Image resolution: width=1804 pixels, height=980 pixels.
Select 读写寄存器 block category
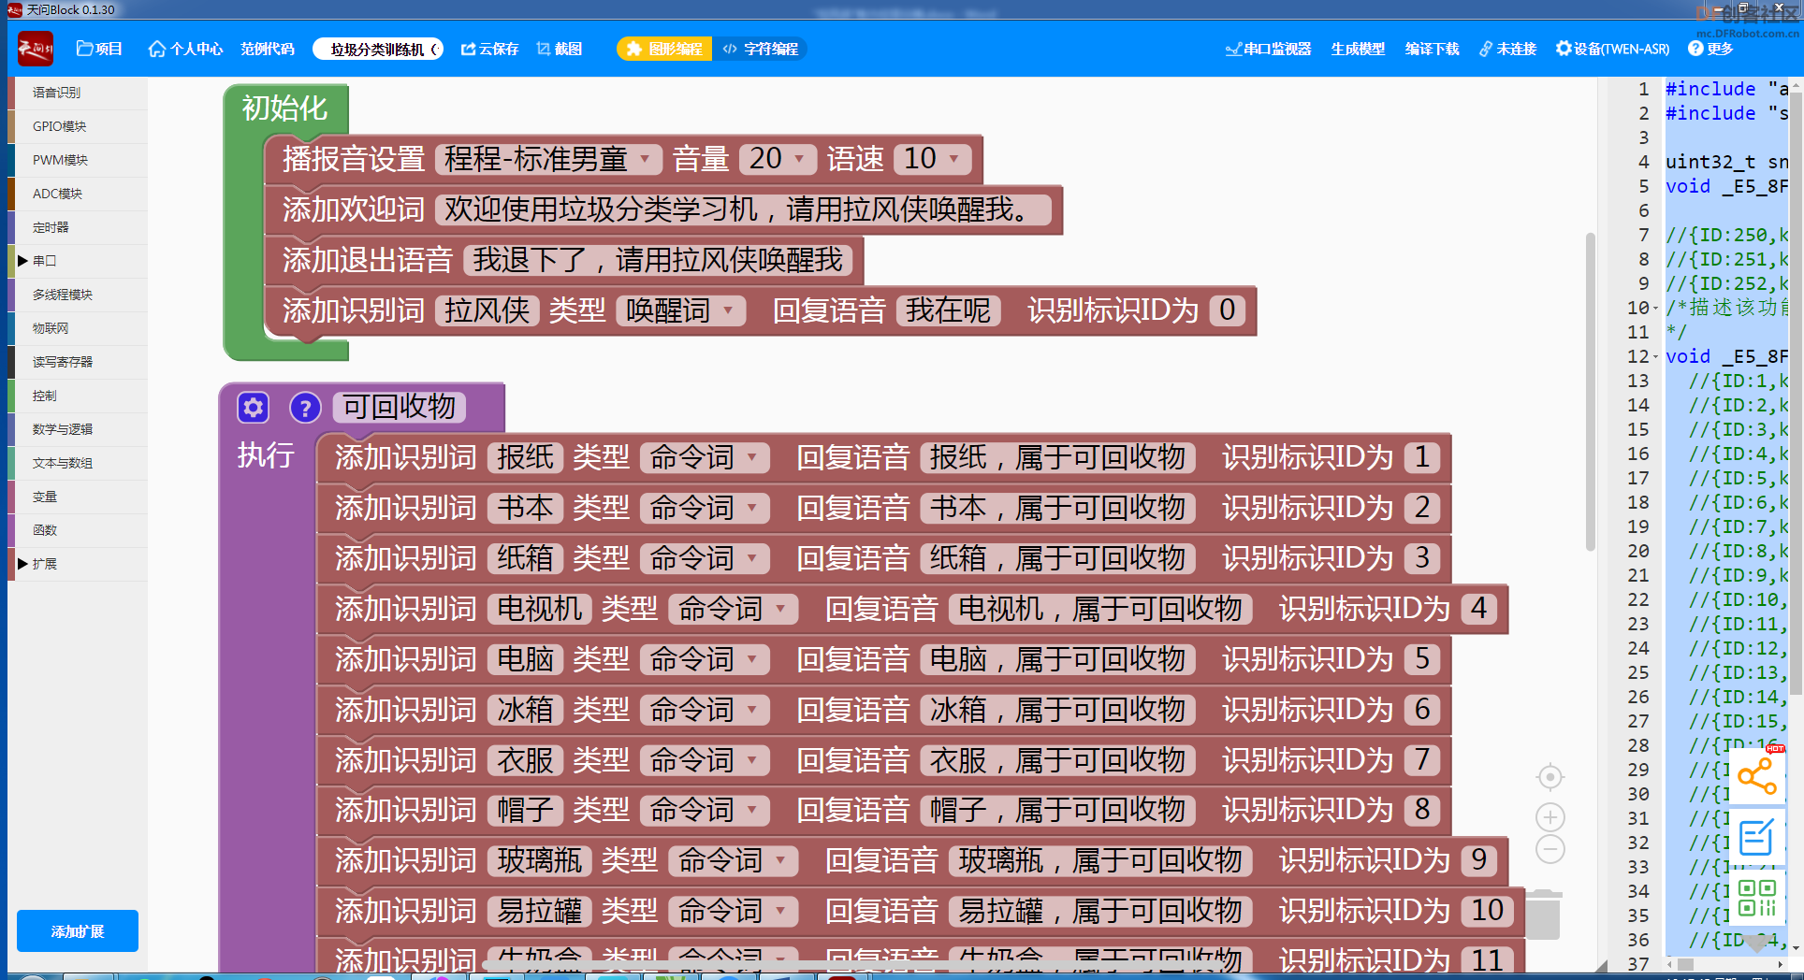(79, 362)
